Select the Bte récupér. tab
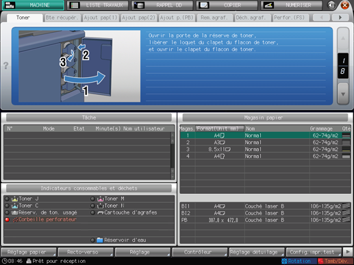The image size is (354, 265). [x=62, y=18]
